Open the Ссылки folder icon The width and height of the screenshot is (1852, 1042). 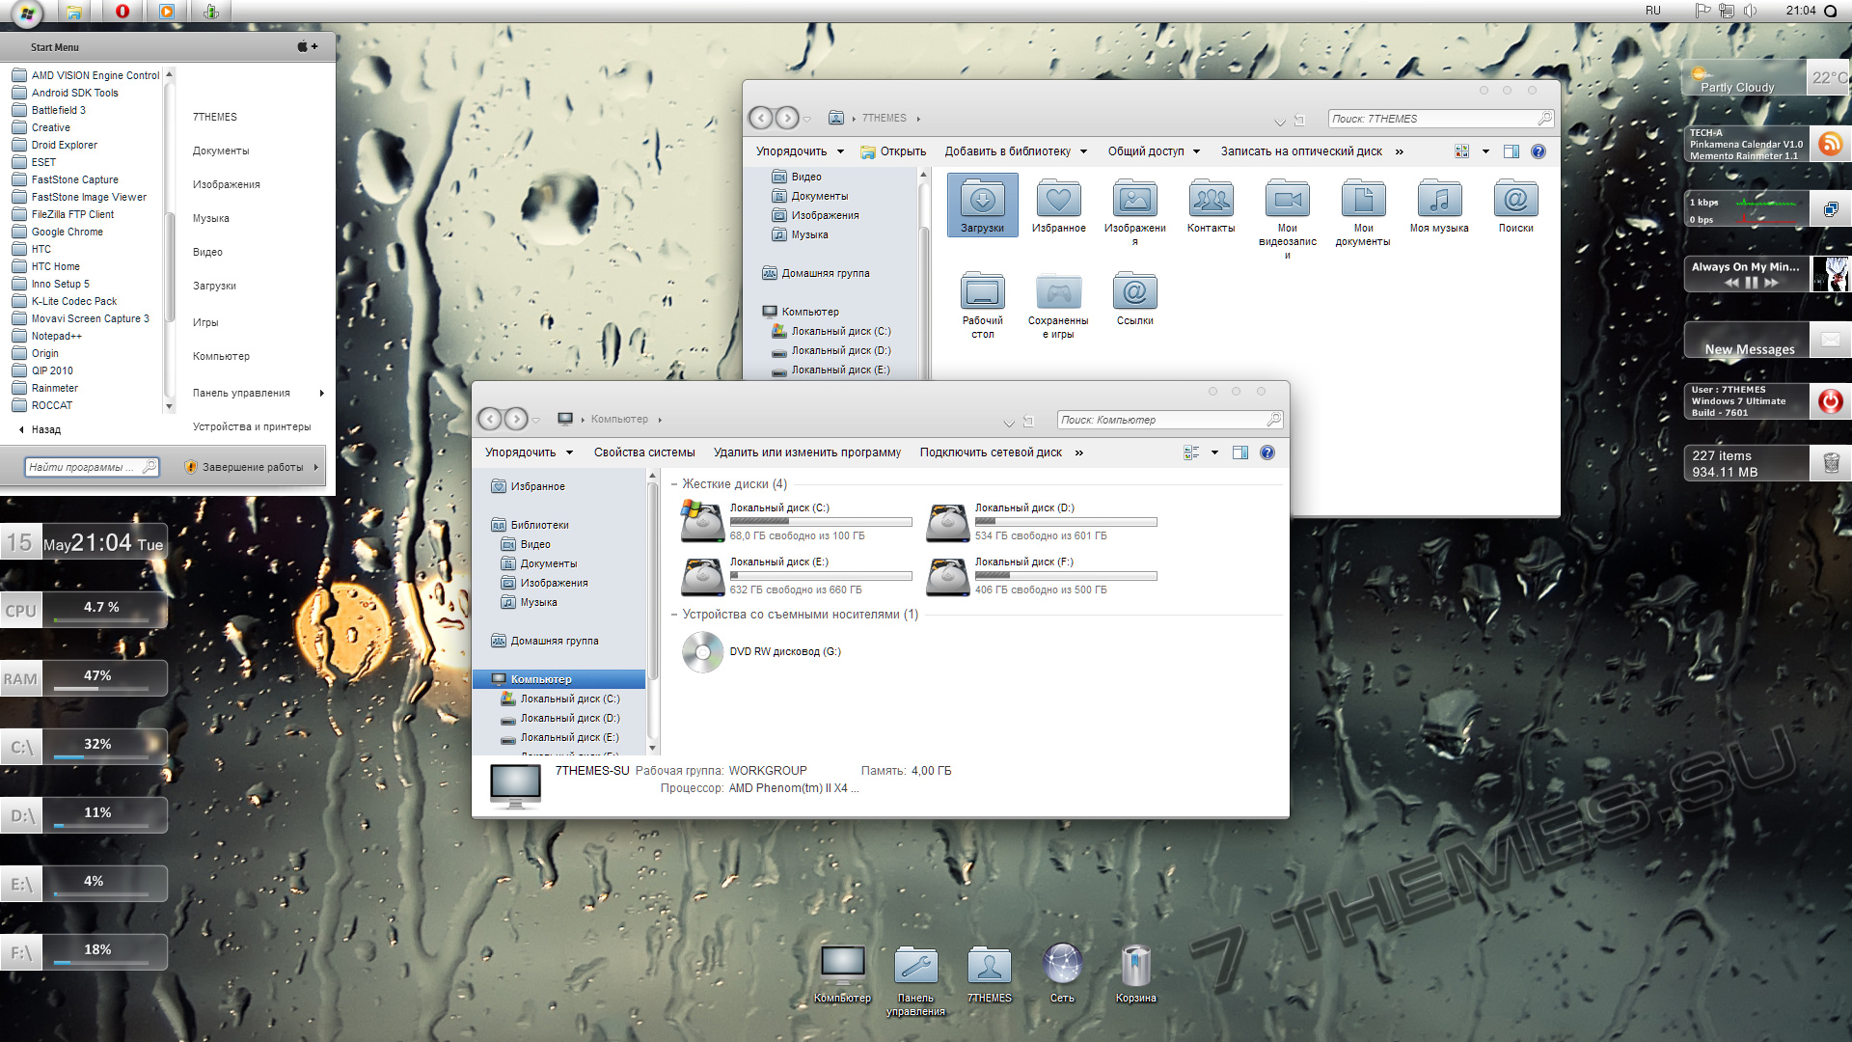(x=1134, y=299)
